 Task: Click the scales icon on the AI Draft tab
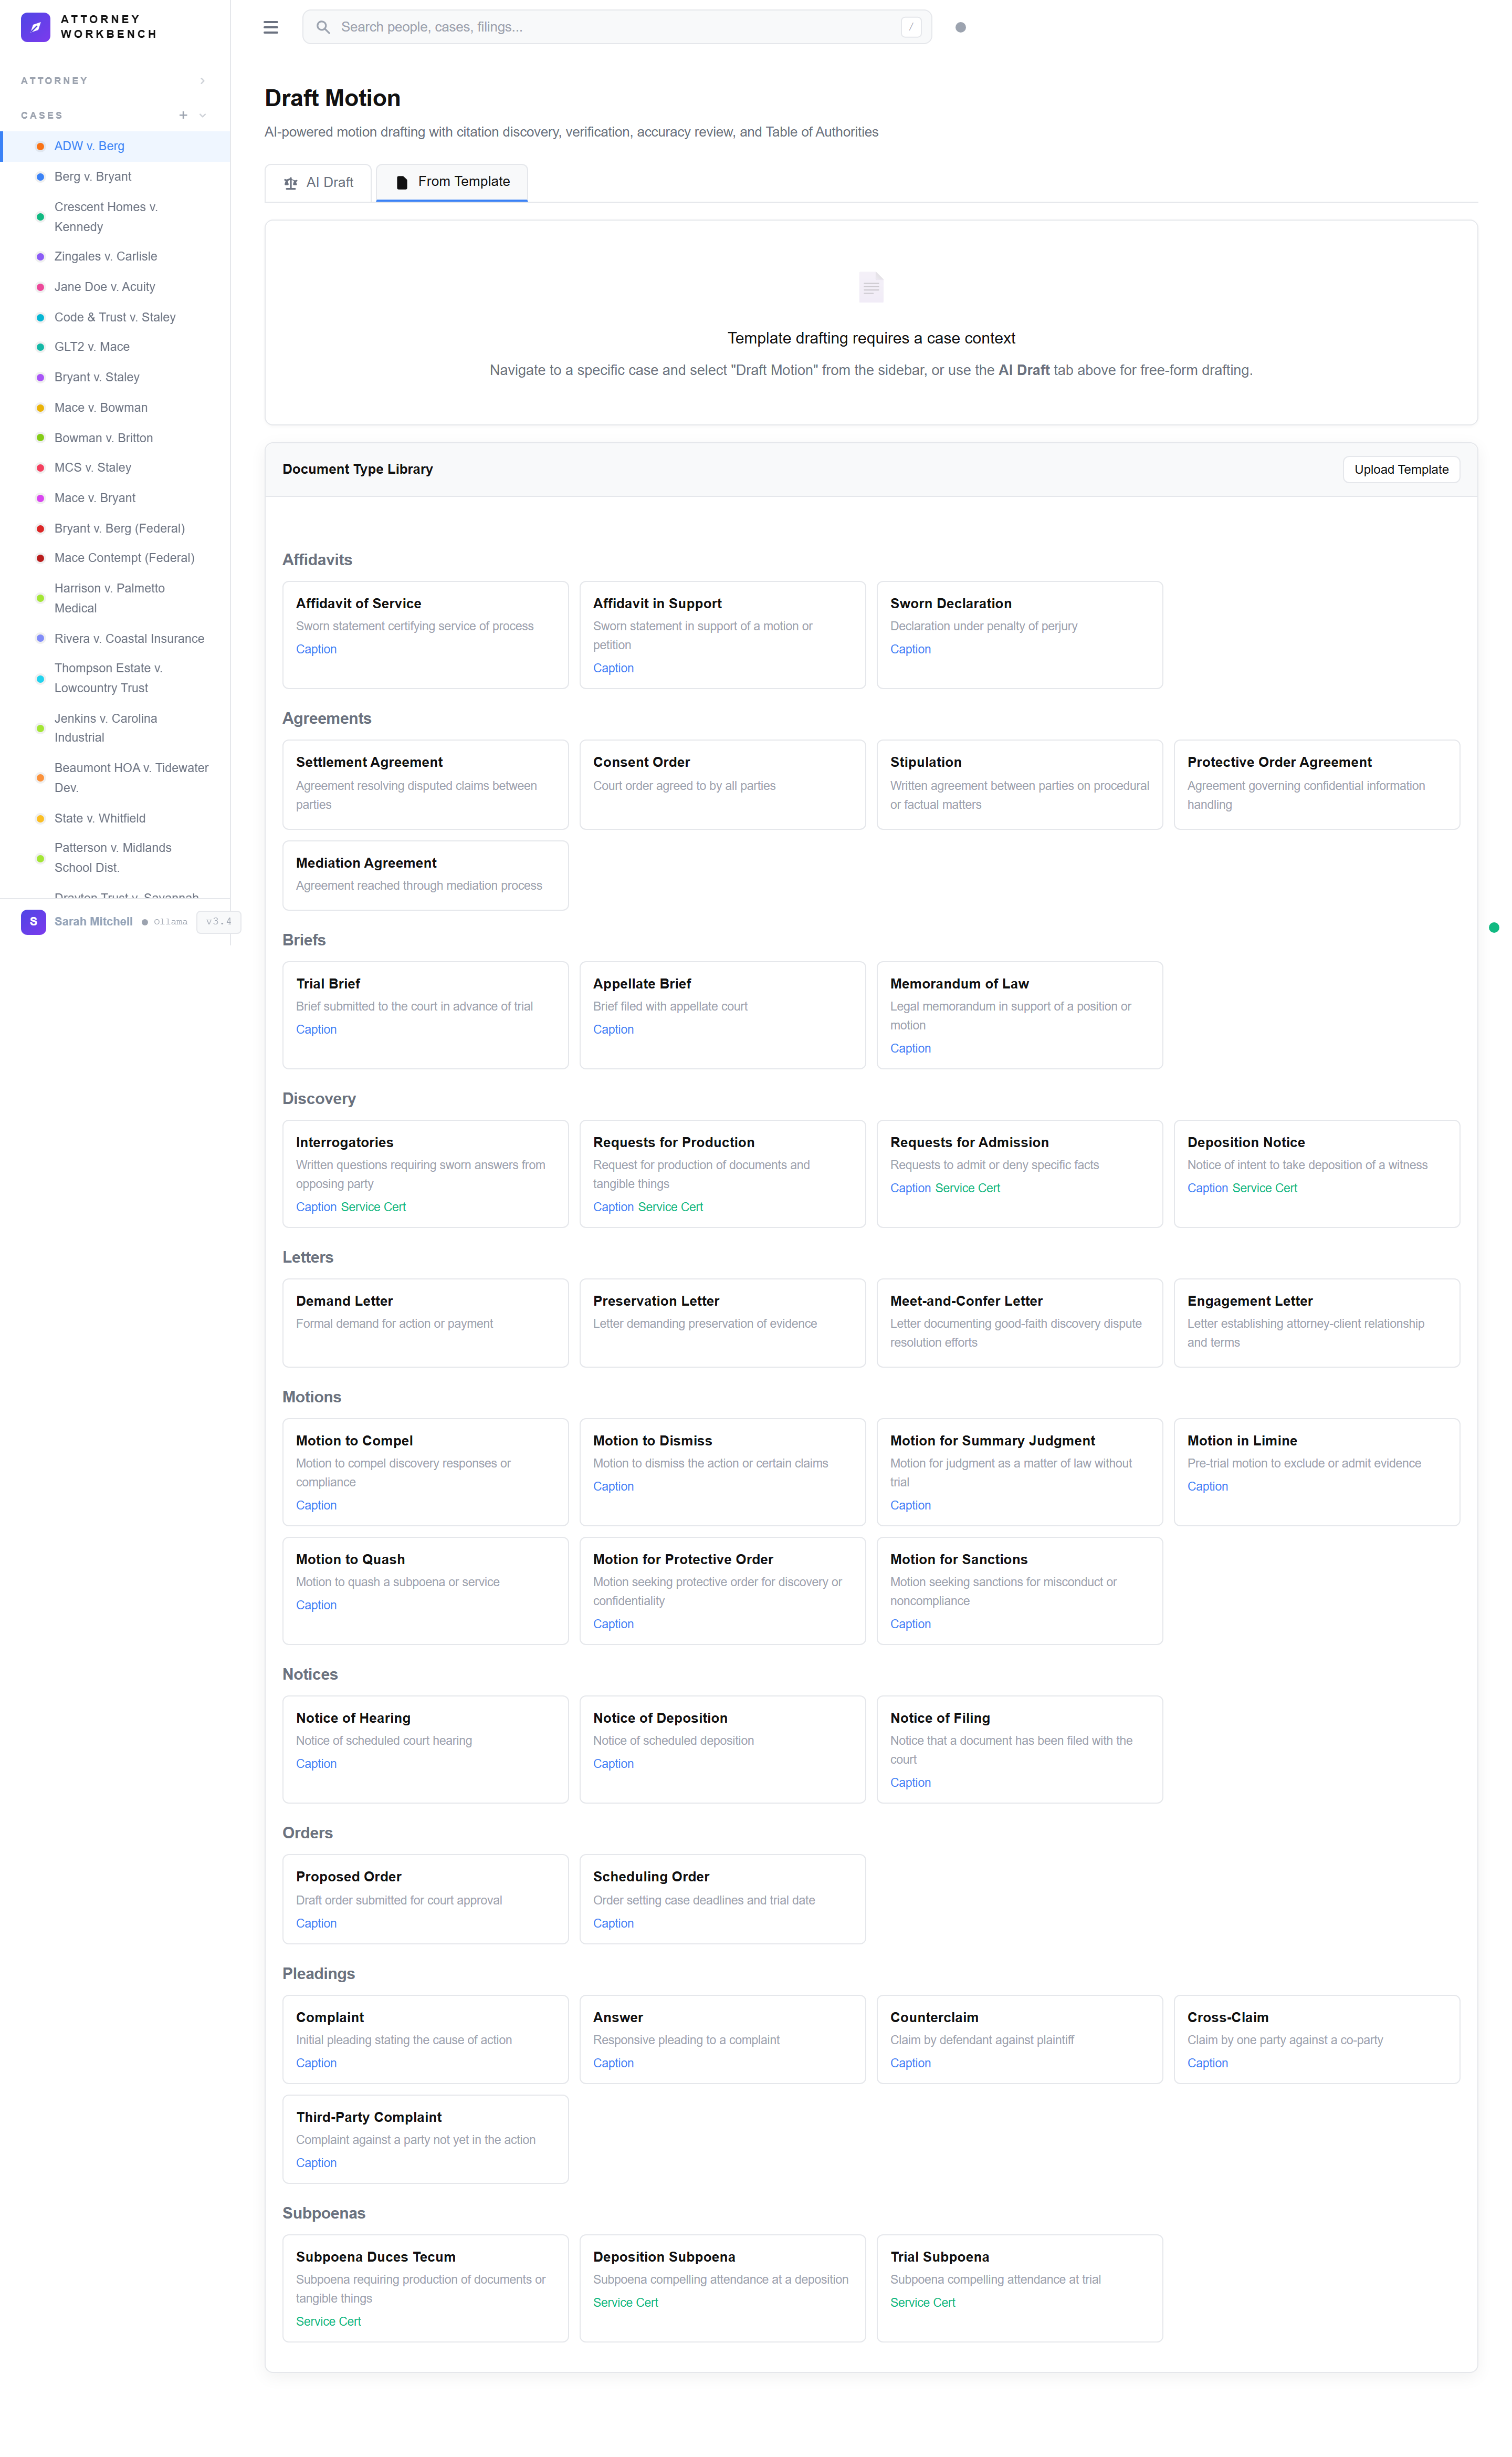coord(291,182)
